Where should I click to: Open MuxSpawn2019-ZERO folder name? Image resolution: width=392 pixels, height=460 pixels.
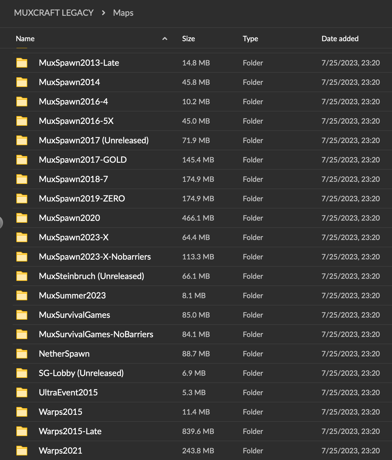[x=82, y=198]
